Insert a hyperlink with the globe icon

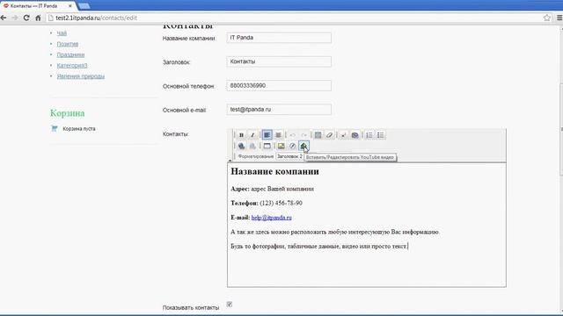(241, 146)
